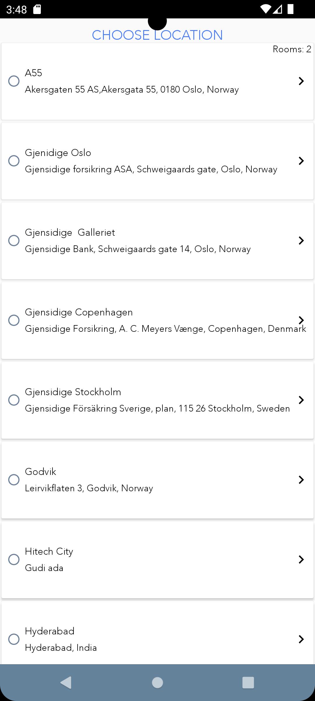Open the Gjensidige Galleriet chevron arrow
315x701 pixels.
[x=301, y=240]
